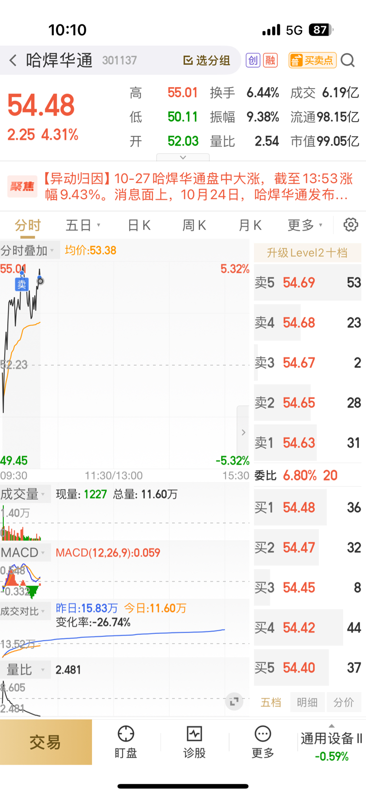Tap the 交易 trade button
This screenshot has height=796, width=366.
[46, 742]
